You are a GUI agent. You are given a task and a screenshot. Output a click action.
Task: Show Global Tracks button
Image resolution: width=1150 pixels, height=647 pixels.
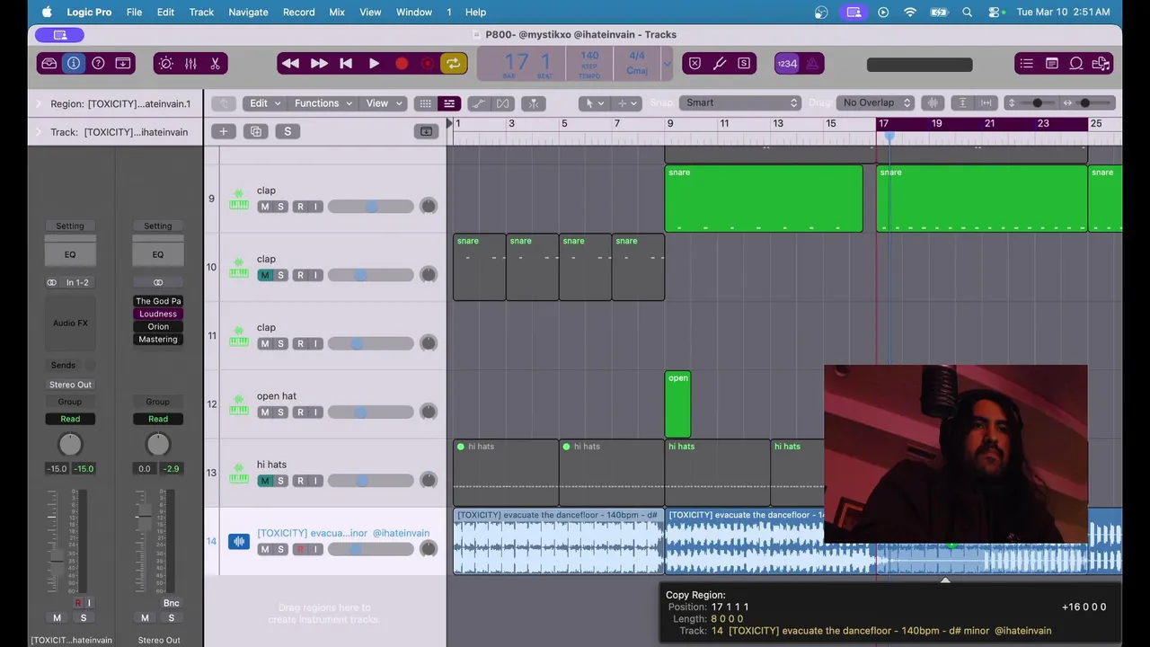tap(426, 132)
